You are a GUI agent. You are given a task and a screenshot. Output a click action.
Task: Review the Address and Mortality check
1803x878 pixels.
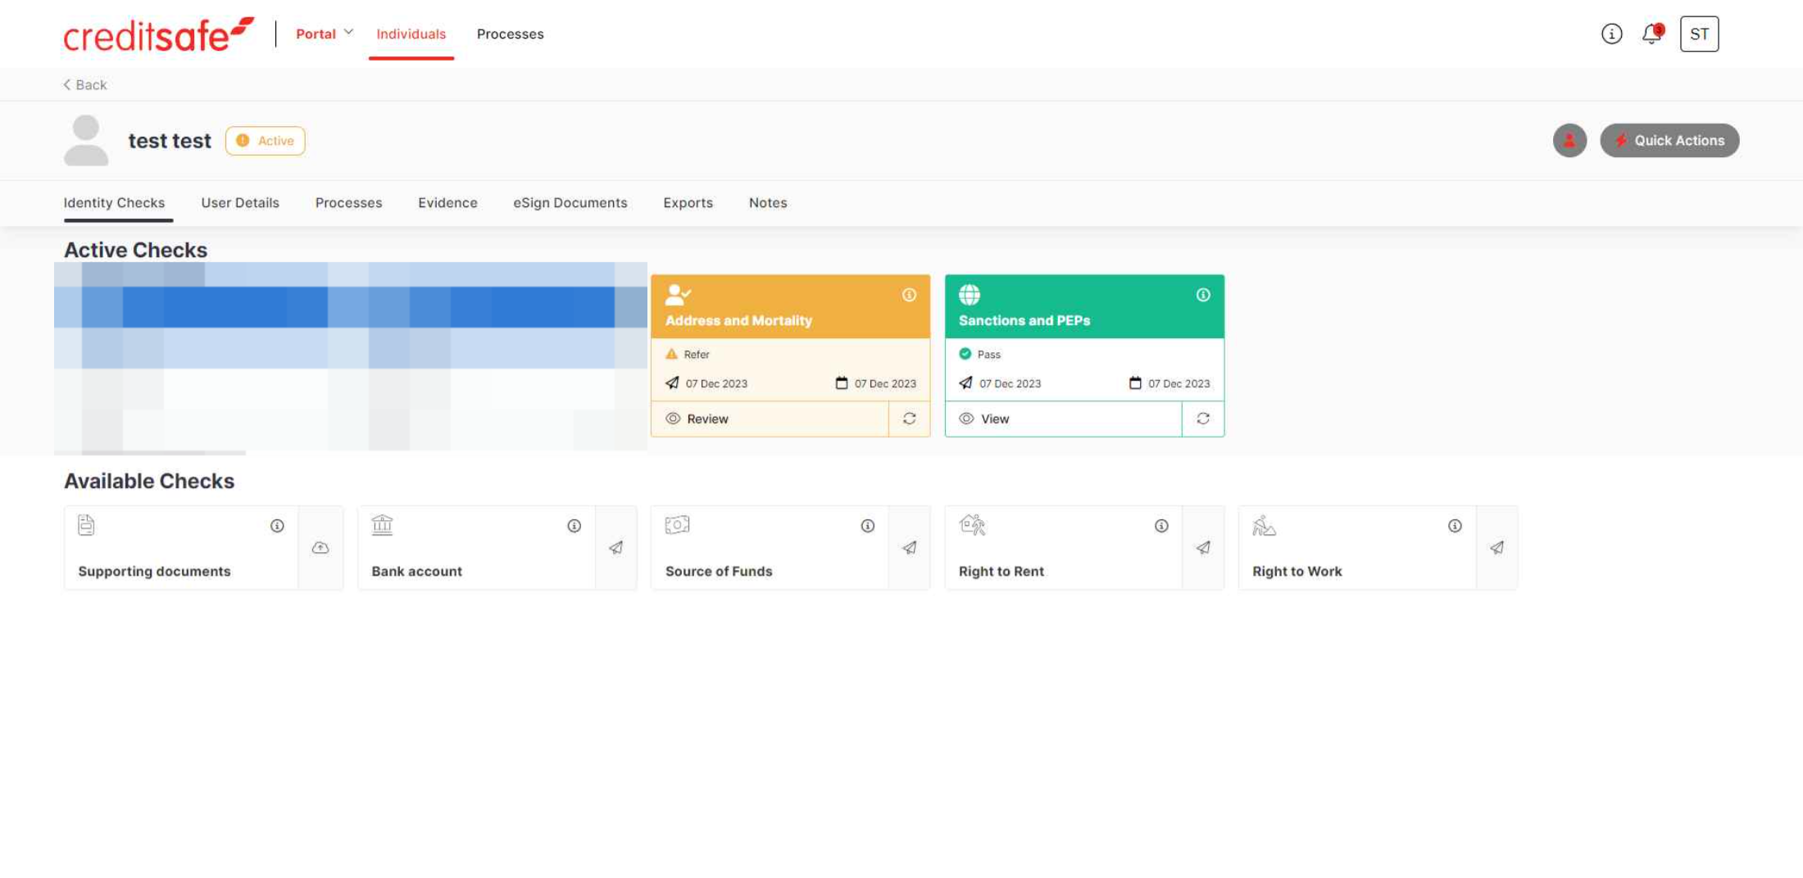pyautogui.click(x=770, y=419)
